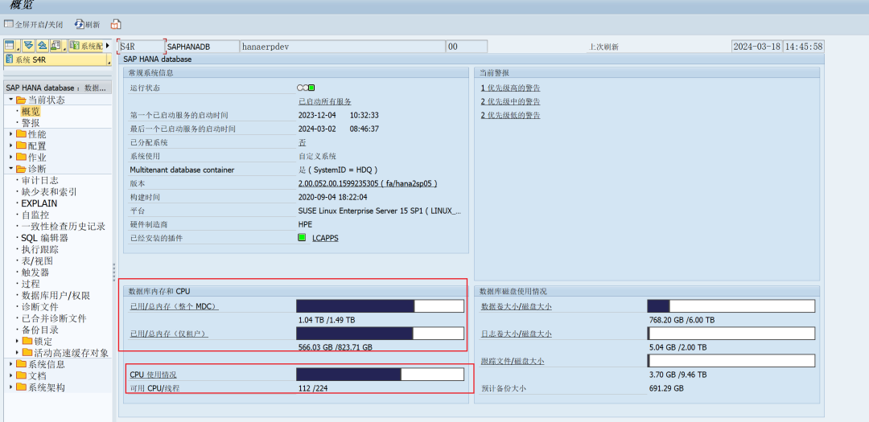Expand all nodes with double down-arrow icon

point(28,45)
